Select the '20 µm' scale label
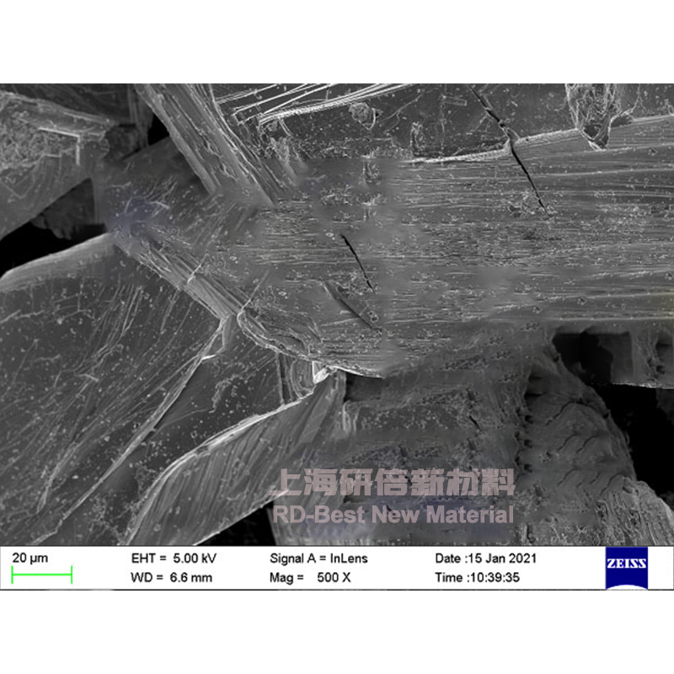 pos(30,558)
